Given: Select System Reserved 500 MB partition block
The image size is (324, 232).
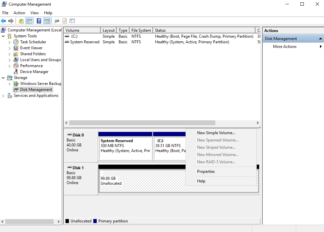Looking at the screenshot, I should click(x=125, y=146).
